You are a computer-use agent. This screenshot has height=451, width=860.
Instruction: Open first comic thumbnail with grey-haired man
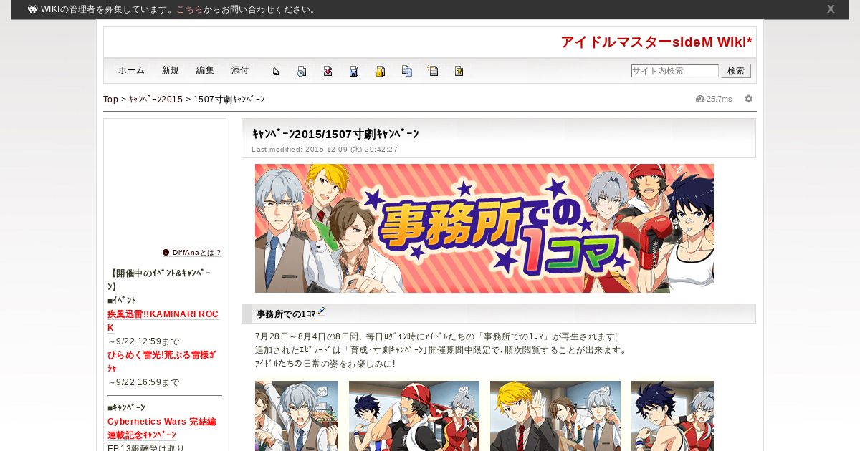click(x=297, y=416)
